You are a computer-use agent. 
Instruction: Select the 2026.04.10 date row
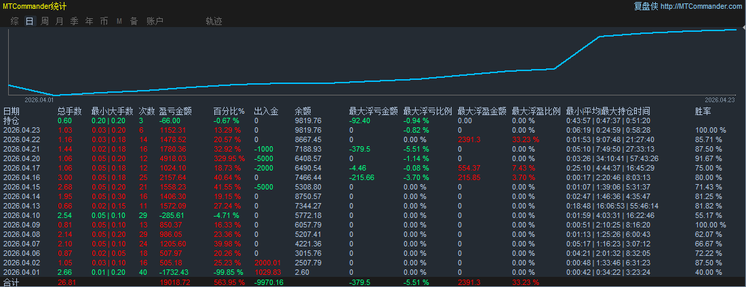[22, 215]
